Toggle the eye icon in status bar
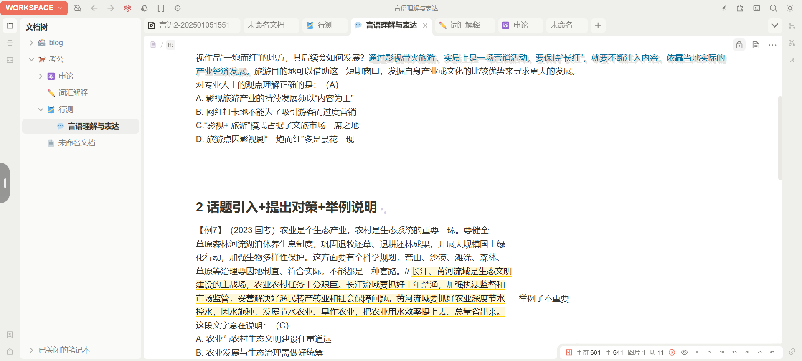 [684, 352]
